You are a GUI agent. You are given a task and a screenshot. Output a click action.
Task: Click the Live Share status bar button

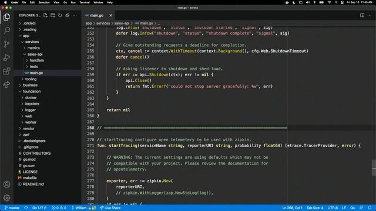pos(110,208)
